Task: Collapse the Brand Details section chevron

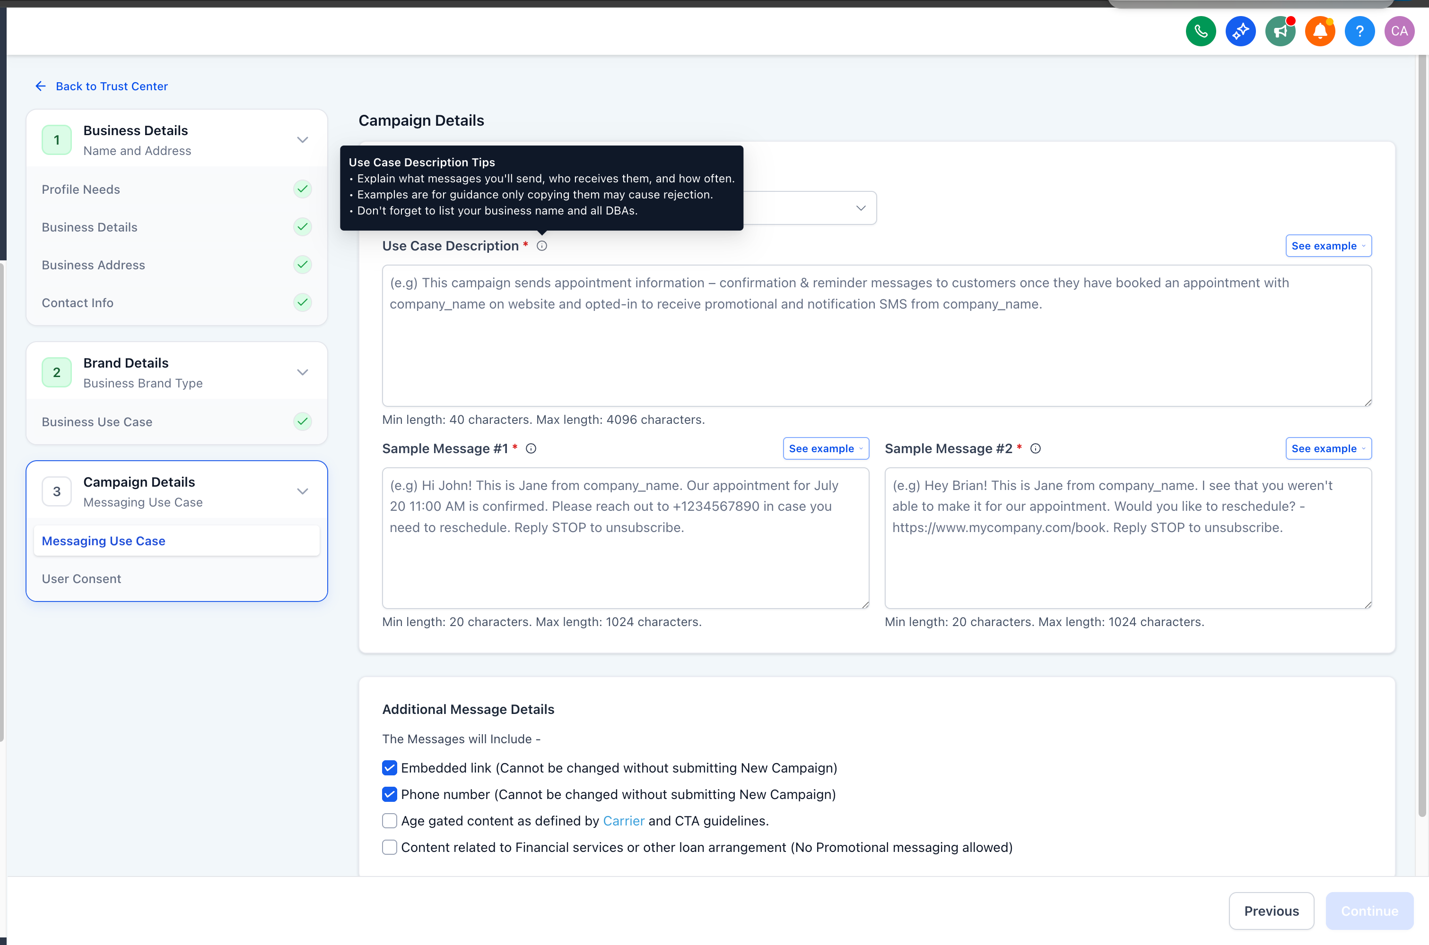Action: [303, 372]
